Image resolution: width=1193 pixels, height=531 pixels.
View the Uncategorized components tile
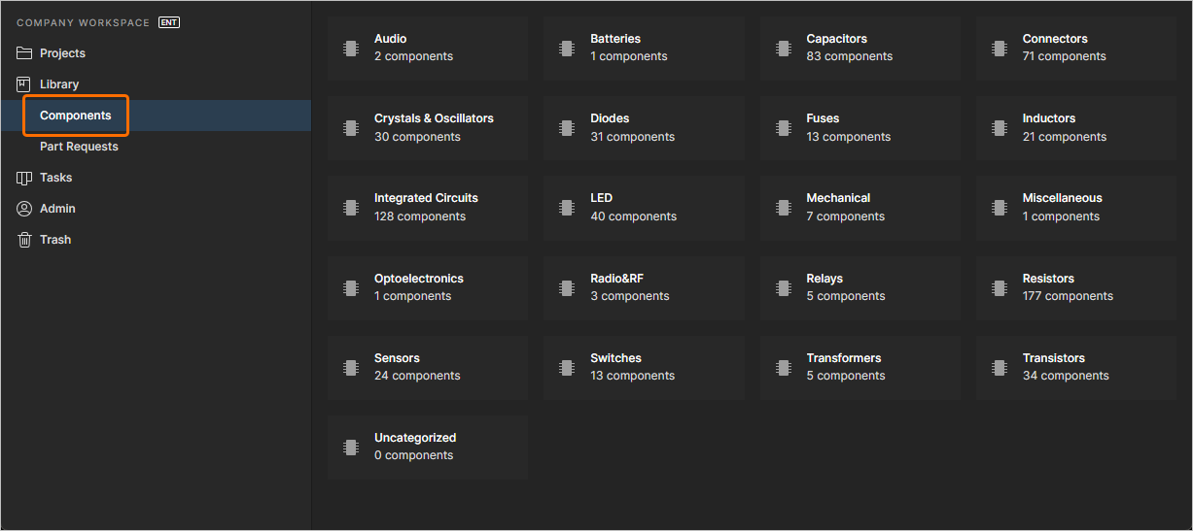(427, 447)
